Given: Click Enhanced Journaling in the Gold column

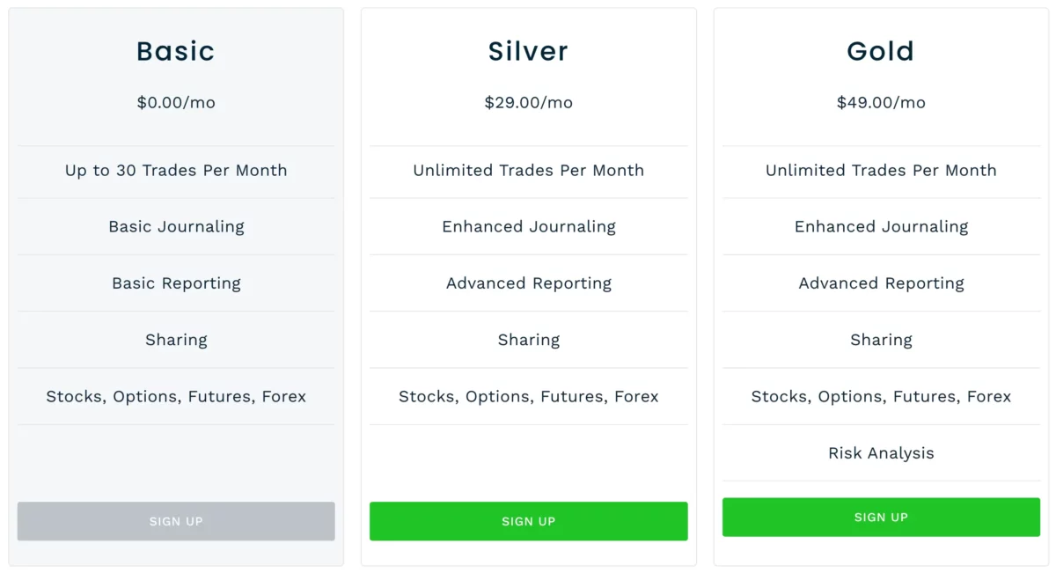Looking at the screenshot, I should (x=881, y=226).
